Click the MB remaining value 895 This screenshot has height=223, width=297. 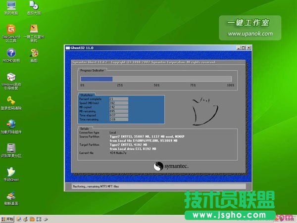point(119,111)
